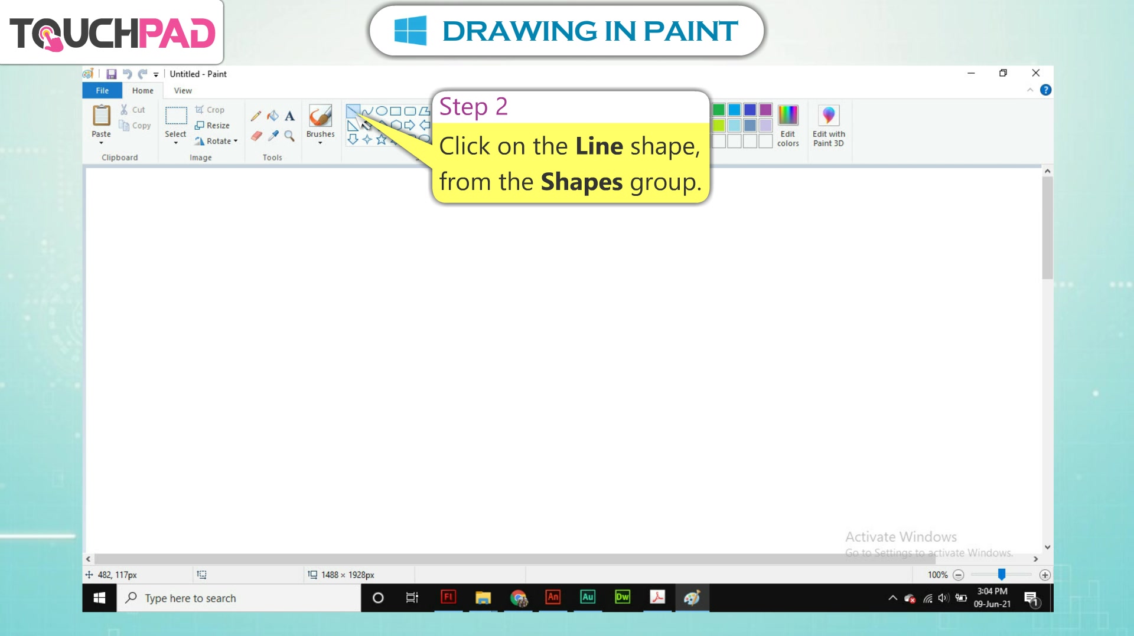Select the Down arrow shape
Viewport: 1134px width, 636px height.
[x=353, y=139]
